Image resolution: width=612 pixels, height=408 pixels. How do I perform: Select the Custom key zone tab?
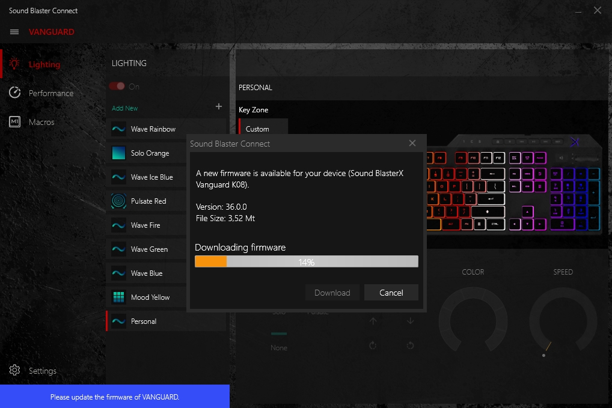tap(264, 129)
